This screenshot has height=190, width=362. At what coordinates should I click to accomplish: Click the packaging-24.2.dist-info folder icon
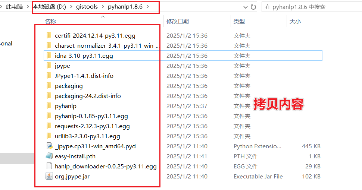pos(49,96)
